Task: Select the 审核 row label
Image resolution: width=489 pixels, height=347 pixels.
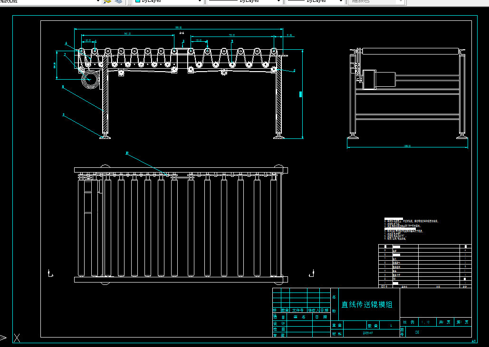Action: pos(279,335)
